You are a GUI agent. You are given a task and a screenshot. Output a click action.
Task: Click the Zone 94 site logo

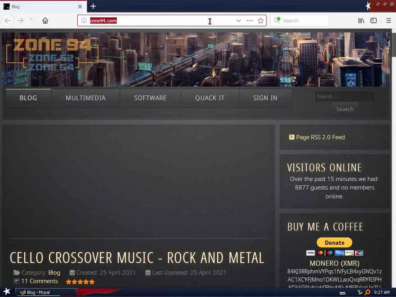[52, 55]
